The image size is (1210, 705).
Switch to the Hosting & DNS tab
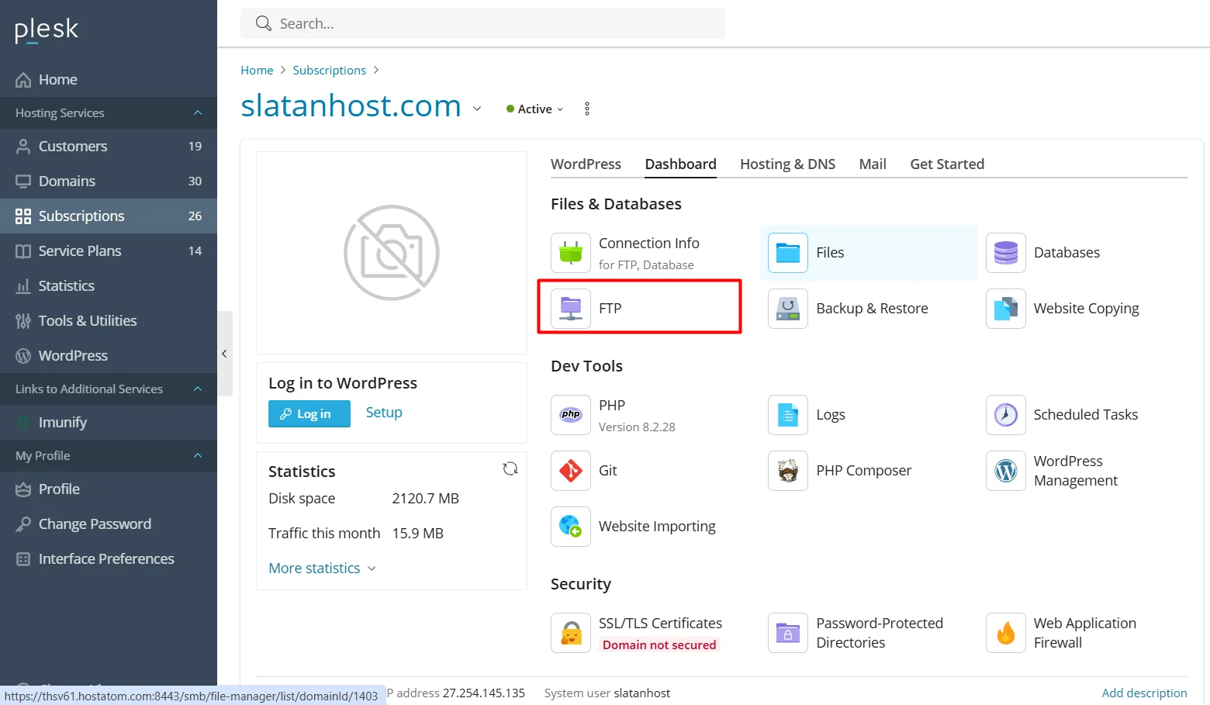click(787, 164)
